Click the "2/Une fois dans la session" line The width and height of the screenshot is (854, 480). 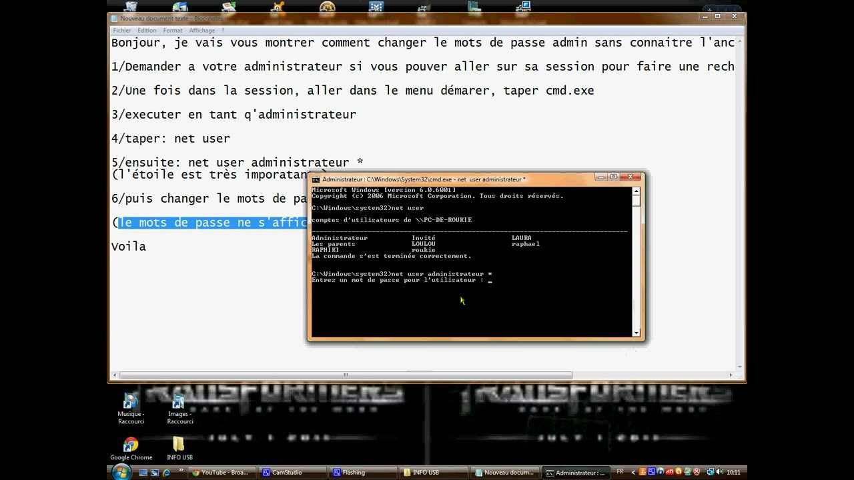pyautogui.click(x=352, y=91)
